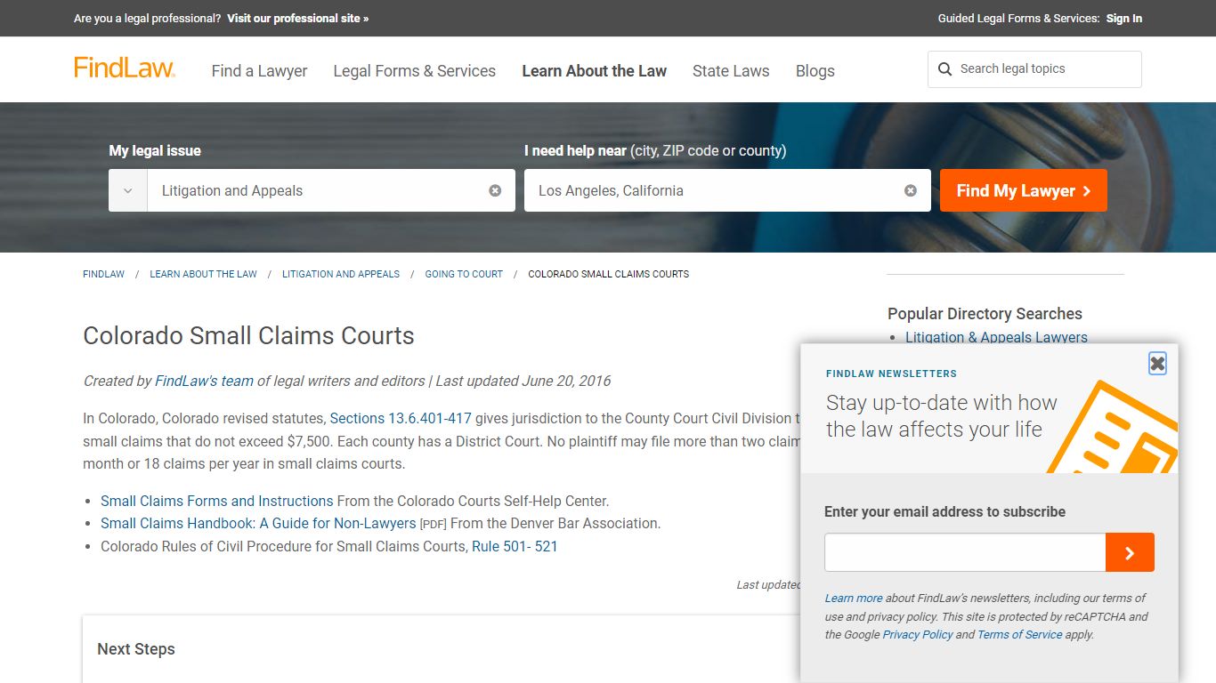Open Small Claims Forms and Instructions link
This screenshot has width=1216, height=683.
[217, 501]
